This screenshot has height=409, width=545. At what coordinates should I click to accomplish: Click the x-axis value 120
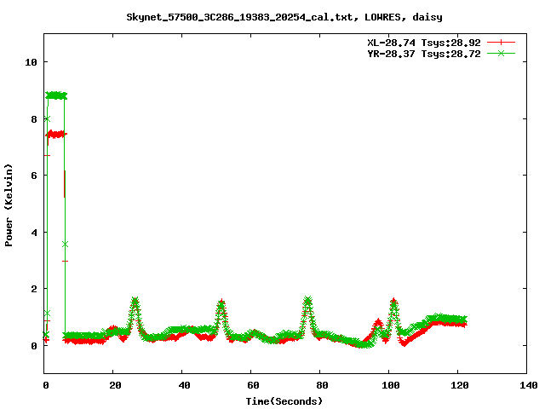[460, 385]
